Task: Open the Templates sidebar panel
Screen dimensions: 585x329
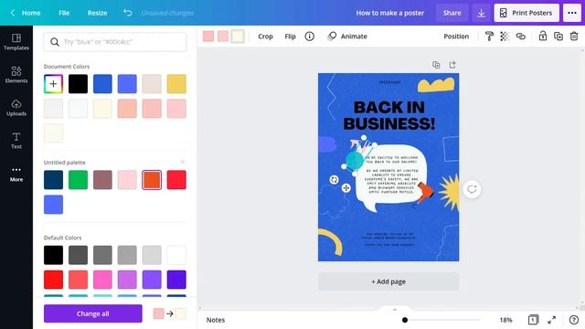Action: pyautogui.click(x=16, y=42)
